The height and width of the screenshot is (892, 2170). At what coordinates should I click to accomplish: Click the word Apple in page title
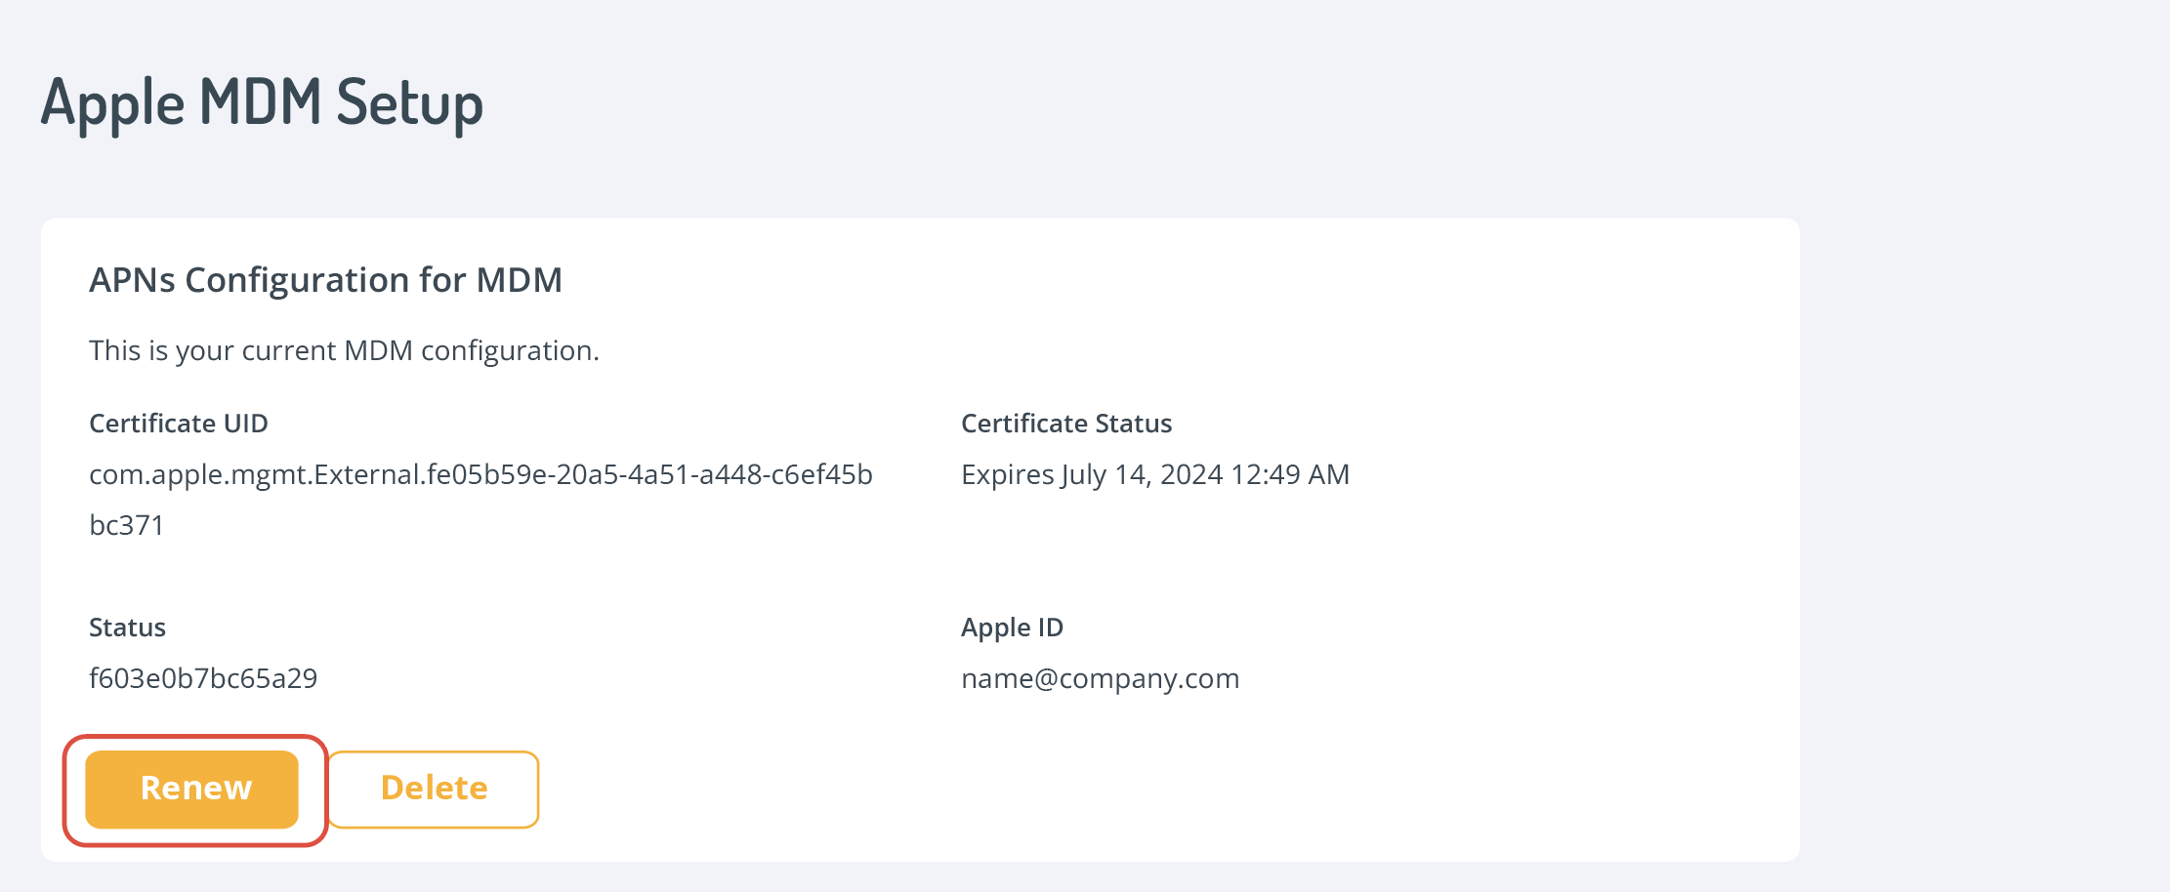(x=112, y=102)
